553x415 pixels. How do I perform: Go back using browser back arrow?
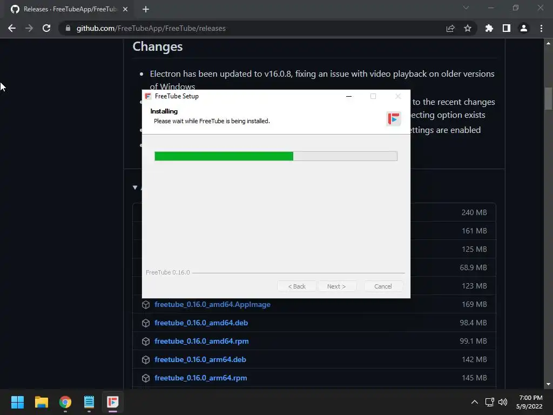pos(12,28)
